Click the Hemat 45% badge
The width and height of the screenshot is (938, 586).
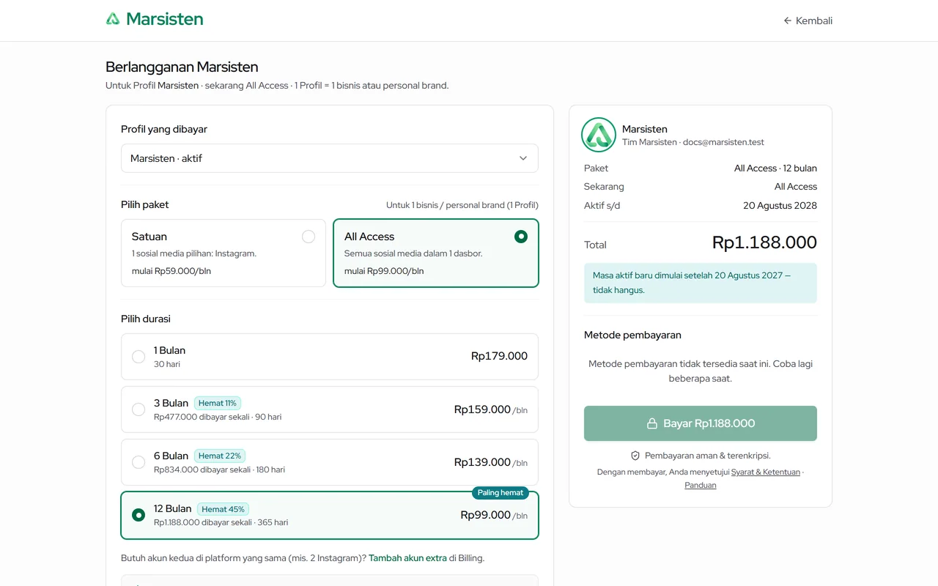(223, 509)
